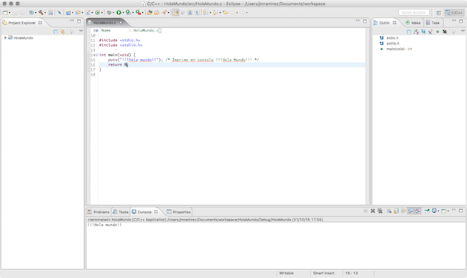This screenshot has width=467, height=278.
Task: Click the 16 : 13 cursor position status
Action: (x=351, y=273)
